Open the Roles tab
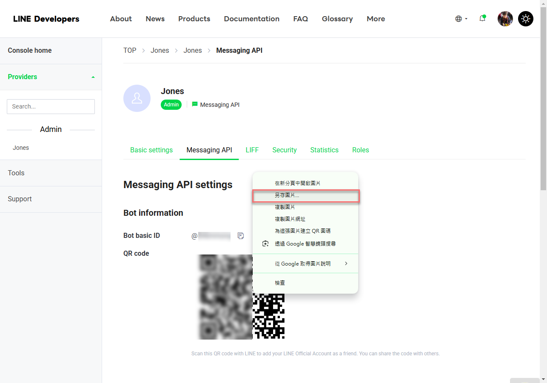This screenshot has width=547, height=383. 361,150
